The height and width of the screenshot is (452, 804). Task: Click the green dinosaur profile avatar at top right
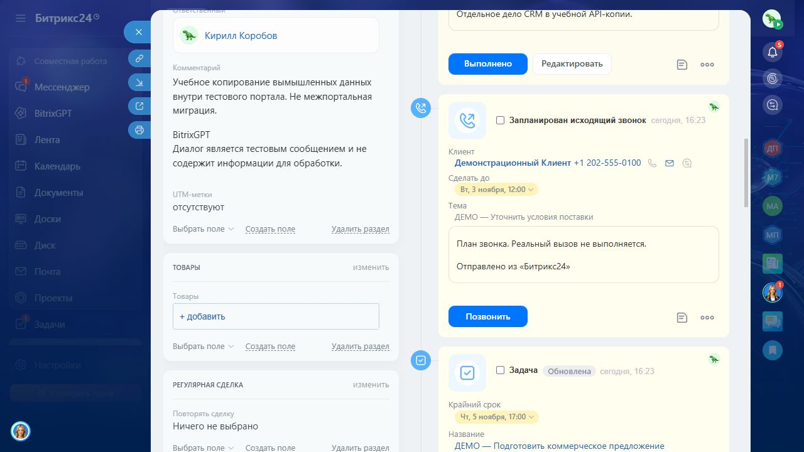coord(772,19)
